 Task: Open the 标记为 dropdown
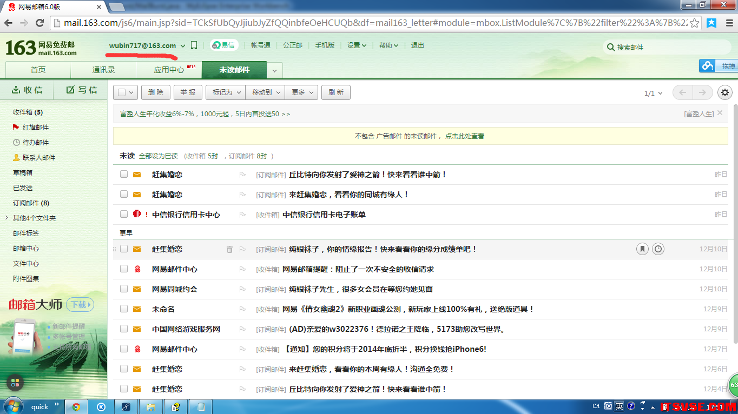pos(226,92)
